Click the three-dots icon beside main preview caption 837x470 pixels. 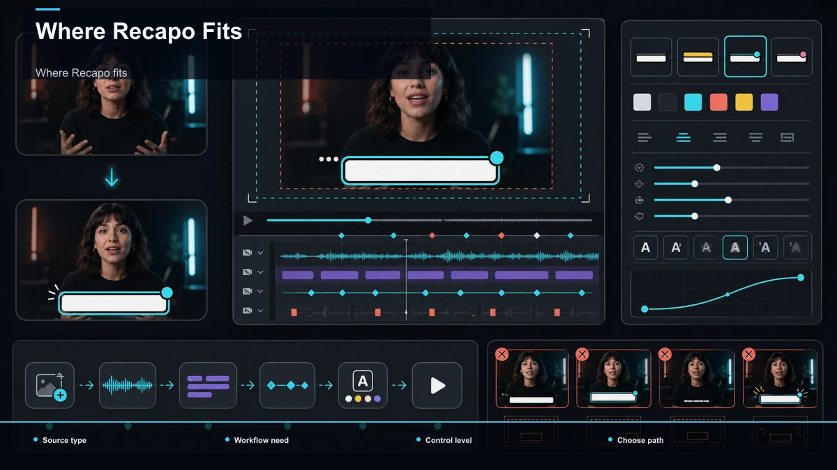(x=328, y=159)
